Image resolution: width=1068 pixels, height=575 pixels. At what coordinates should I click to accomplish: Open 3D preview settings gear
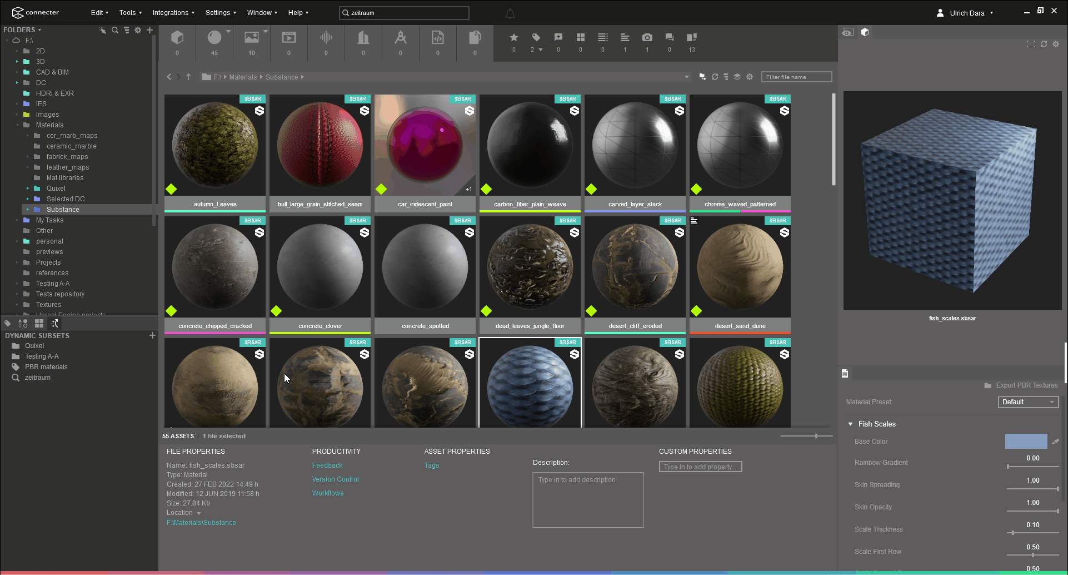click(1056, 44)
